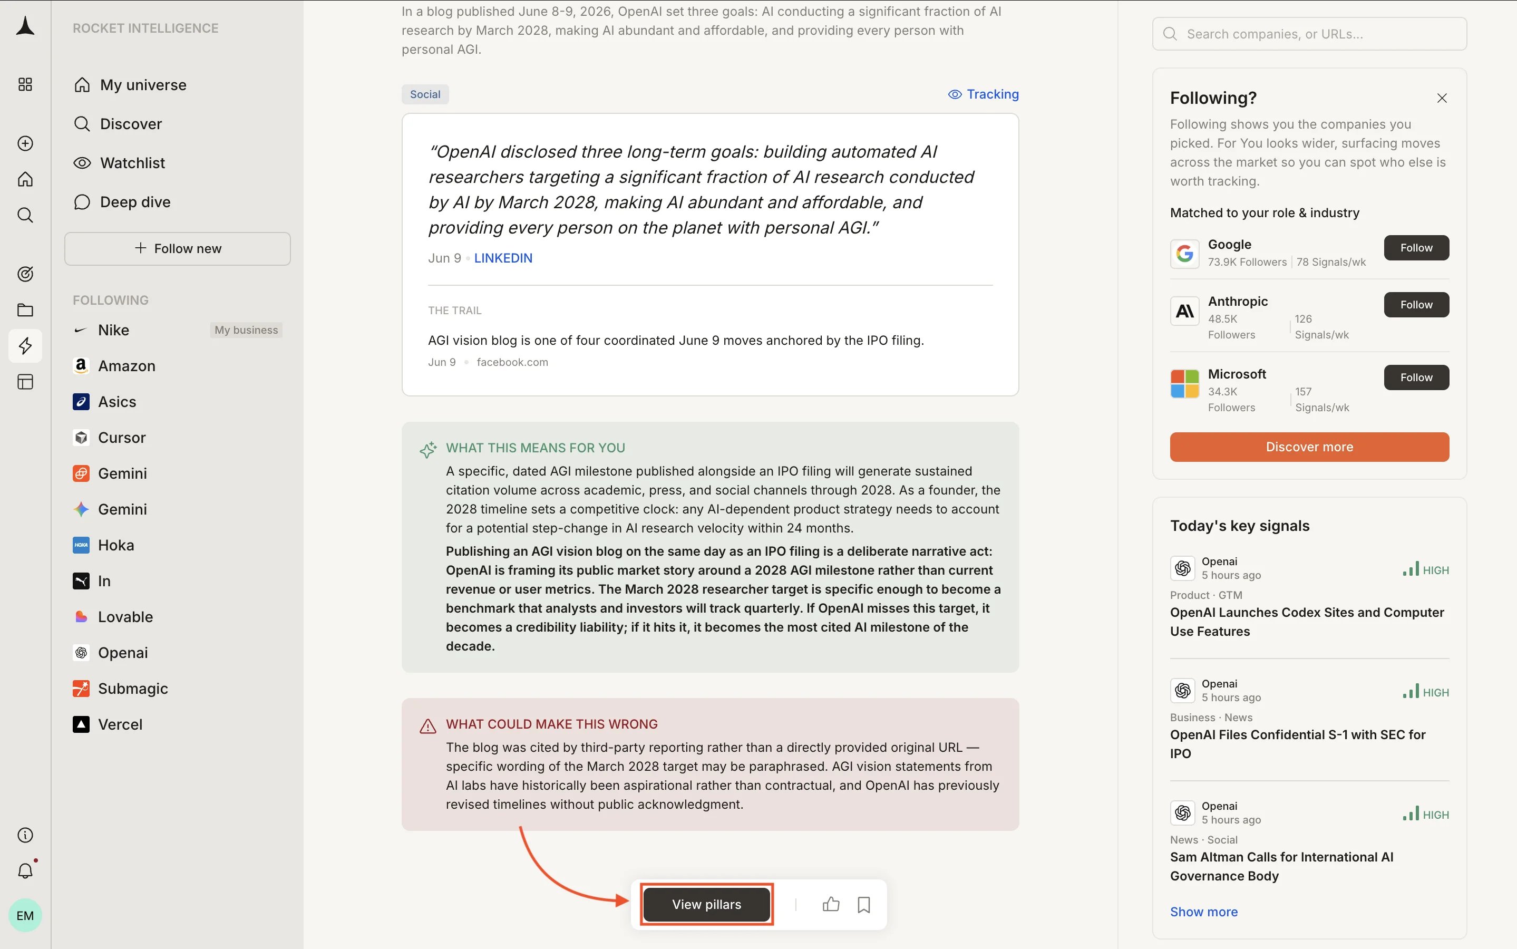This screenshot has height=949, width=1517.
Task: Toggle the Tracking eye control
Action: click(x=983, y=94)
